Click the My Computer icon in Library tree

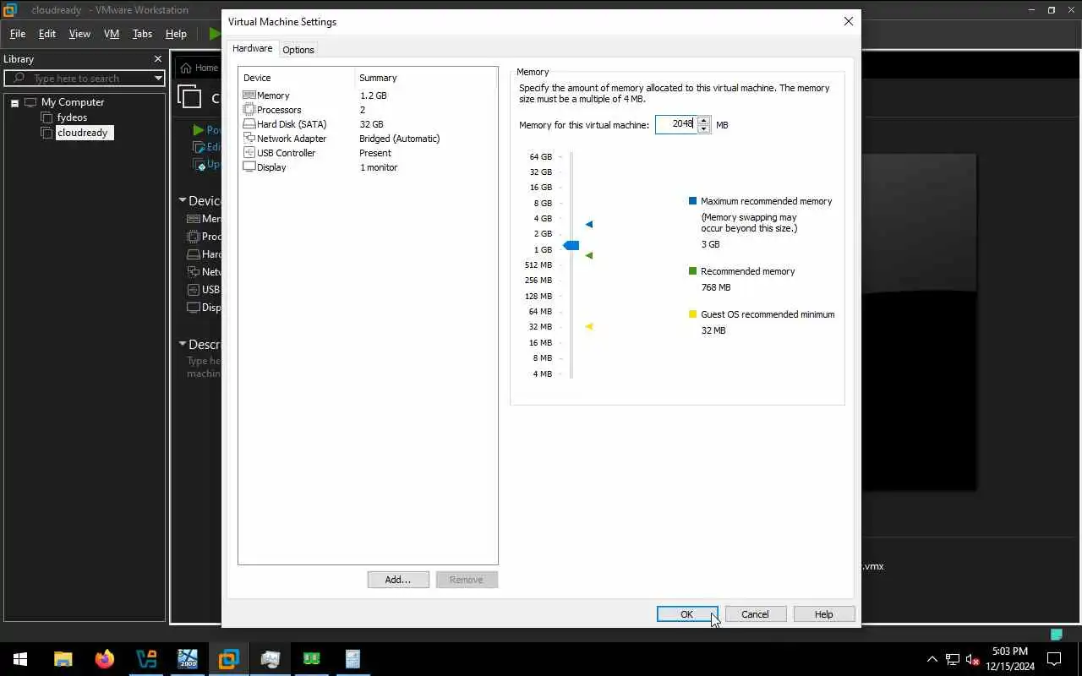pos(30,102)
